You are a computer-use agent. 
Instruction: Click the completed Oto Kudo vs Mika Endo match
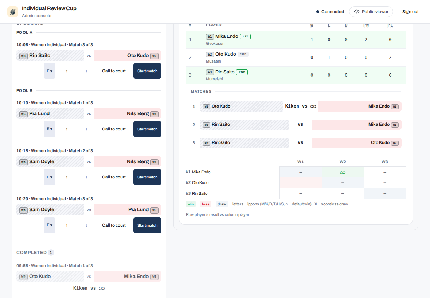click(89, 277)
